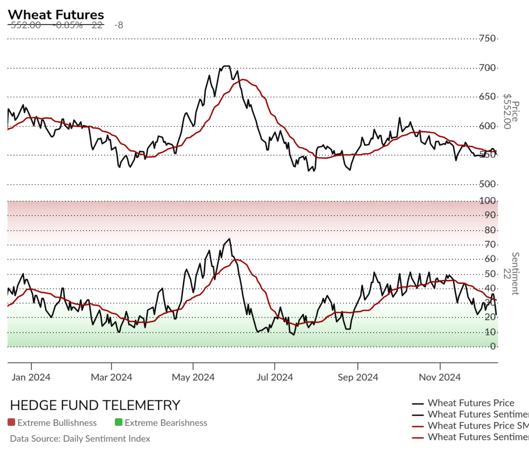Click the Data Source: Daily Sentiment Index text
The image size is (529, 453).
pyautogui.click(x=80, y=439)
